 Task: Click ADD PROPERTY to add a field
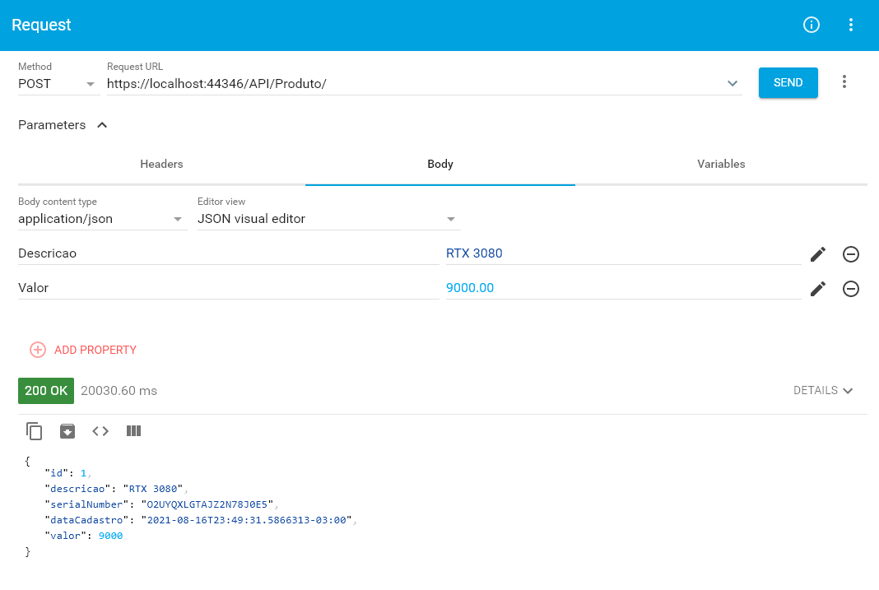coord(82,350)
